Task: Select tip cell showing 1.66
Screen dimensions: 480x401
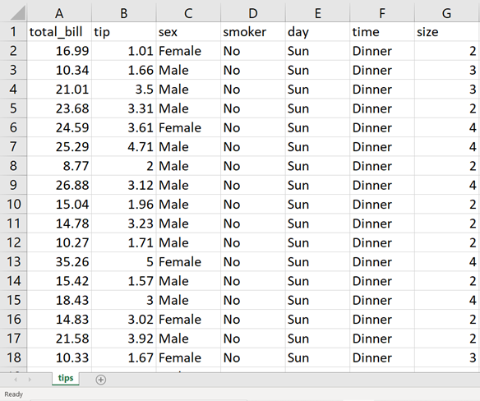Action: click(123, 70)
